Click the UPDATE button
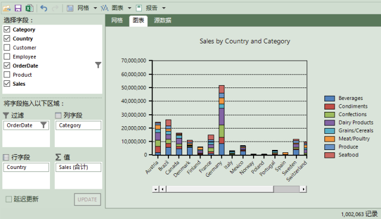 (88, 199)
